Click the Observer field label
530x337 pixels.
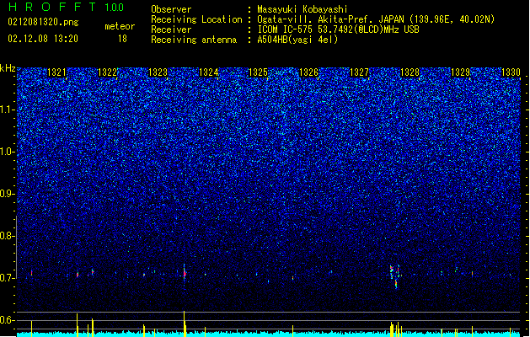[171, 9]
